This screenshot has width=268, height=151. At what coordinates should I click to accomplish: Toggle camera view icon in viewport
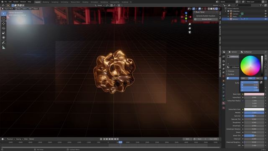click(x=190, y=32)
